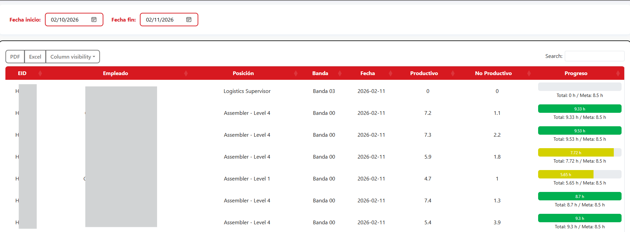Export the table as PDF

coord(15,57)
